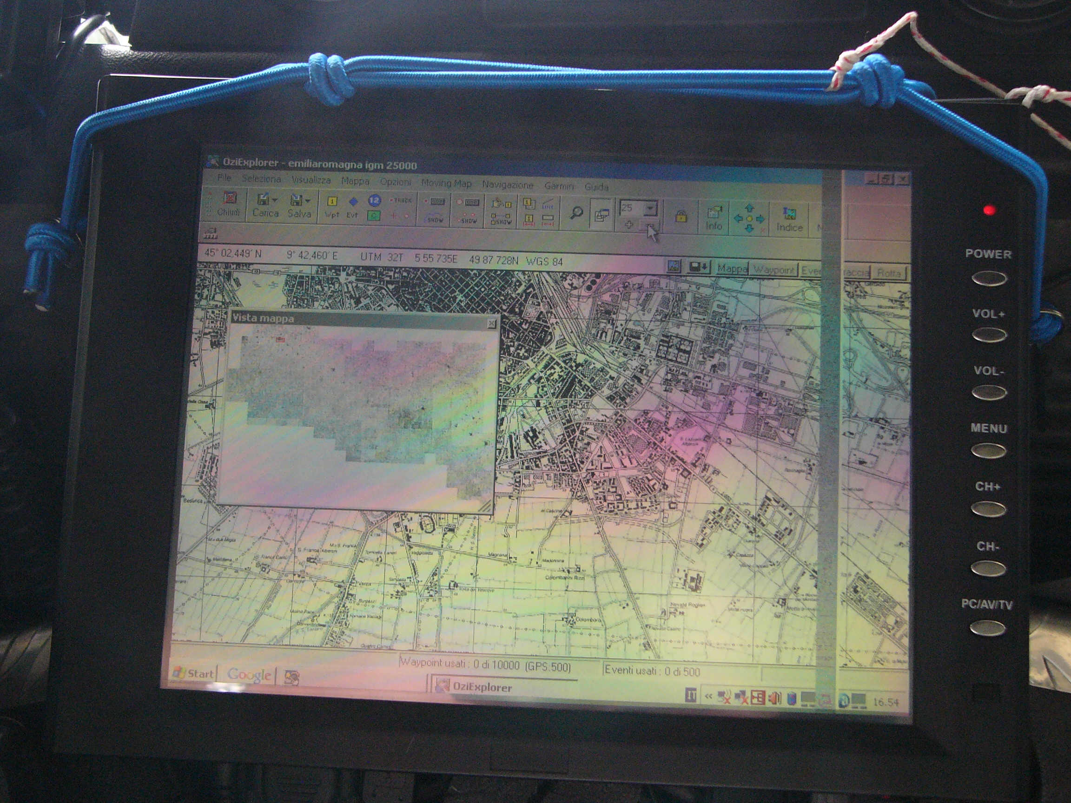The image size is (1071, 803).
Task: Click the map view window icon
Action: point(602,215)
